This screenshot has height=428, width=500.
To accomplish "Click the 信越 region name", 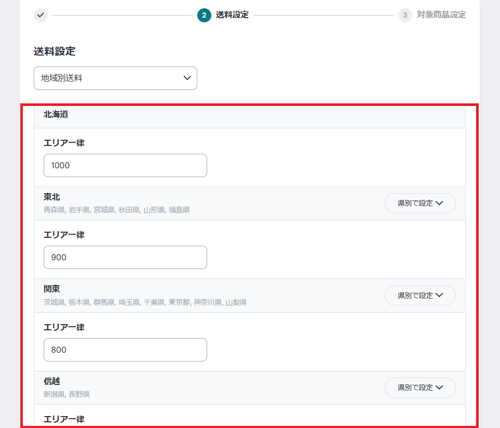I will [52, 382].
